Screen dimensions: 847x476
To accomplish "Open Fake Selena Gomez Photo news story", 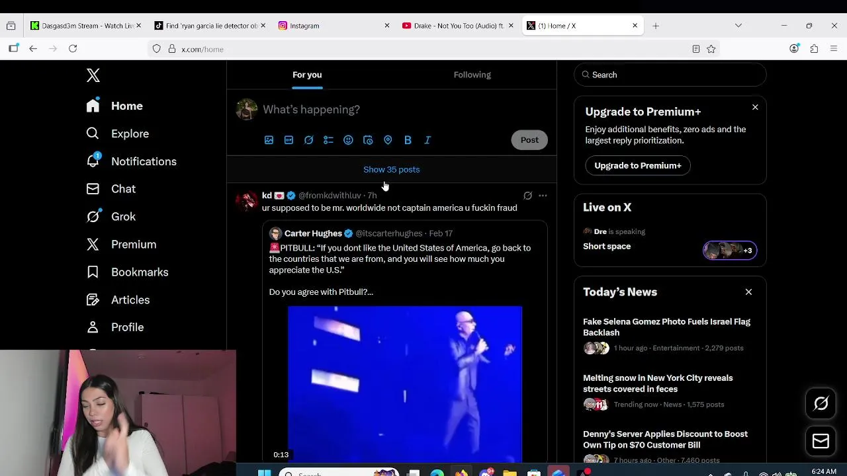I will [x=666, y=327].
